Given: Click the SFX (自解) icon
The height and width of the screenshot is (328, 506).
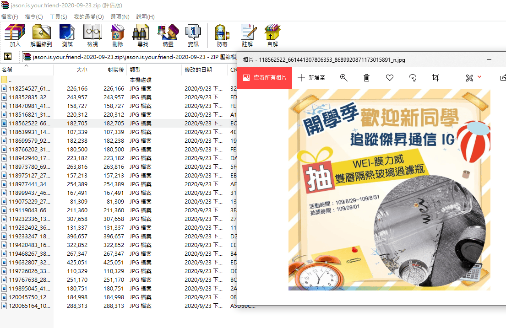Looking at the screenshot, I should point(272,36).
